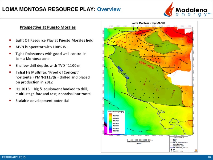
Task: Click the "H1 2015 – Rig & equipment booked" bullet
Action: [x=54, y=91]
